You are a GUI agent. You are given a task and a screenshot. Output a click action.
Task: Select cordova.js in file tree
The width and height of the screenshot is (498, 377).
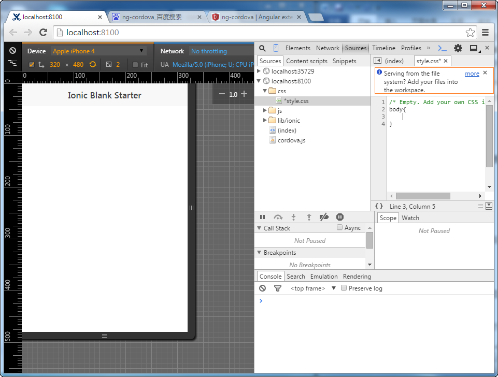(291, 140)
